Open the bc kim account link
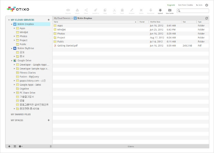Viewport: 214px width, 153px height. 199,5
